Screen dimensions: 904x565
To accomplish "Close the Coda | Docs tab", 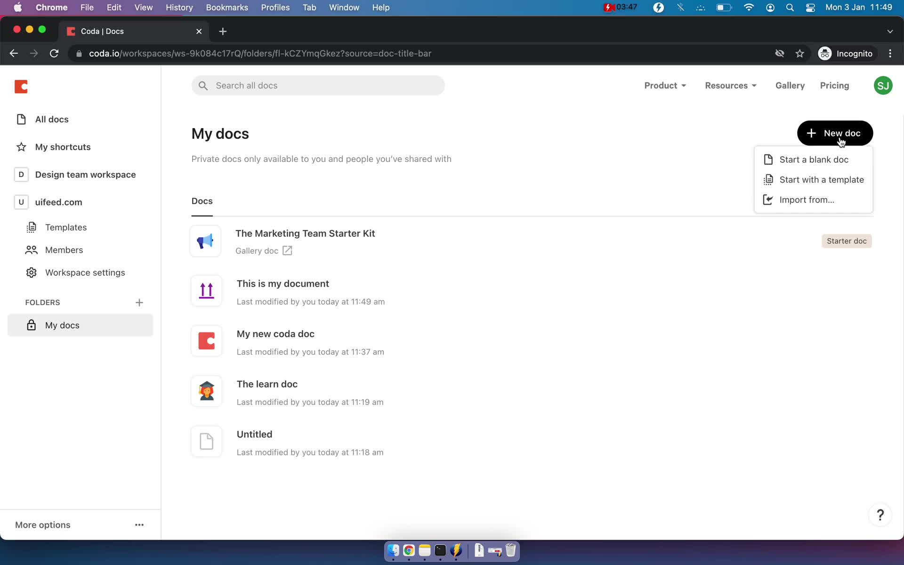I will pyautogui.click(x=199, y=31).
